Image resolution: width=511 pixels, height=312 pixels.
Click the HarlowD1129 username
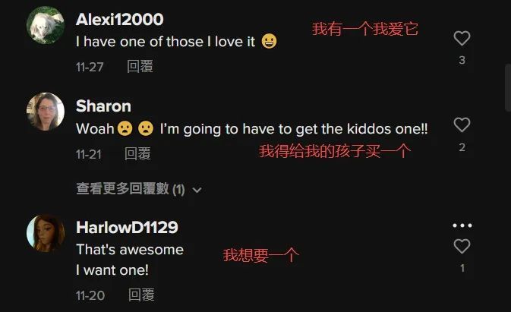pyautogui.click(x=127, y=227)
